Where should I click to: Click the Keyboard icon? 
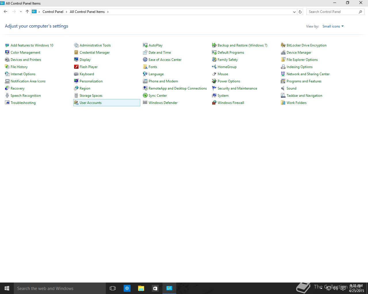[76, 74]
